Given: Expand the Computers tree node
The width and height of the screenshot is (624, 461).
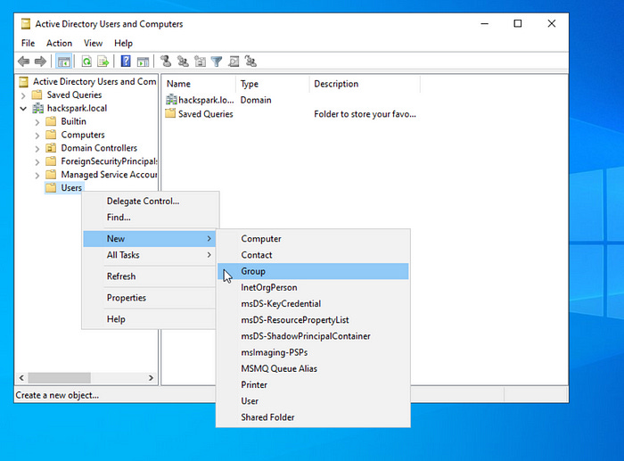Looking at the screenshot, I should (37, 136).
